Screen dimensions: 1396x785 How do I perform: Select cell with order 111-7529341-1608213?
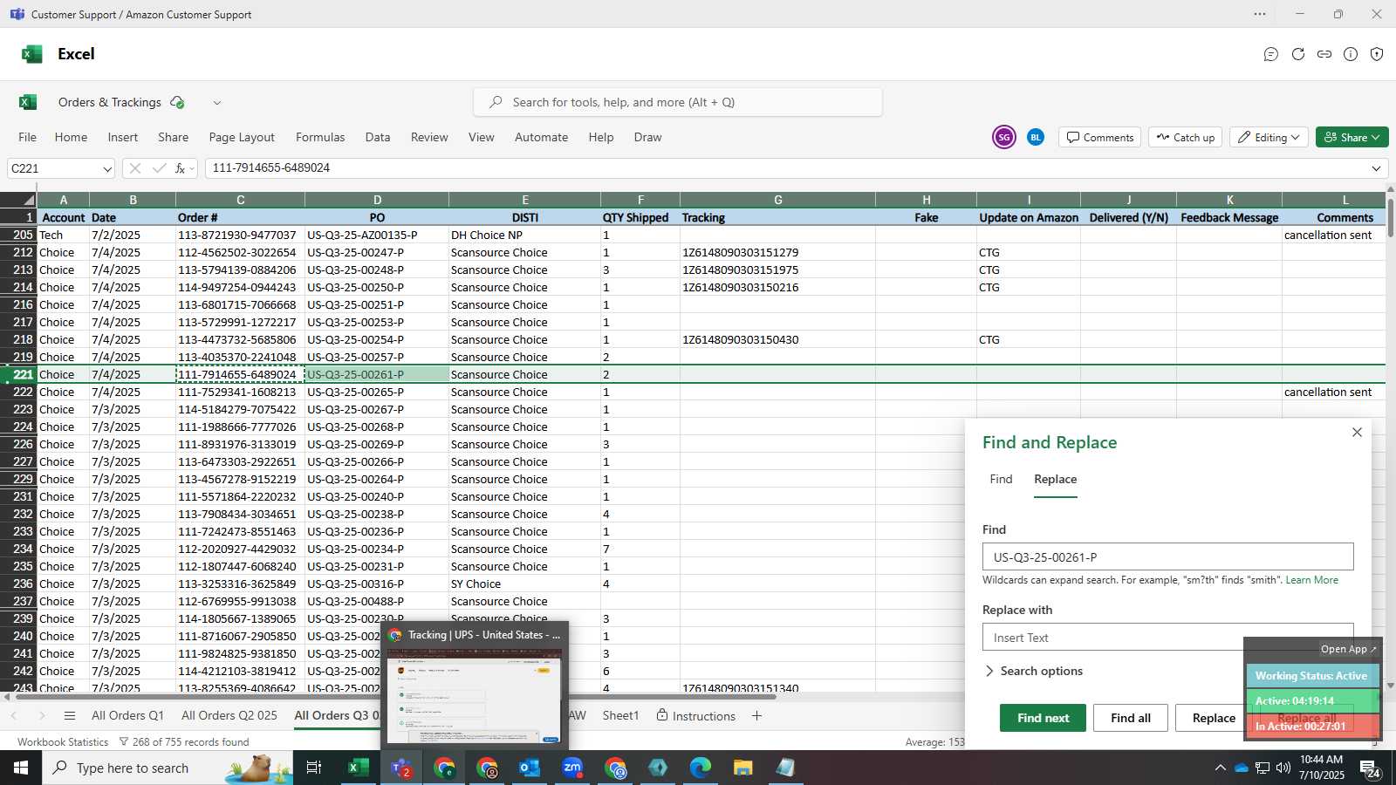click(x=240, y=392)
